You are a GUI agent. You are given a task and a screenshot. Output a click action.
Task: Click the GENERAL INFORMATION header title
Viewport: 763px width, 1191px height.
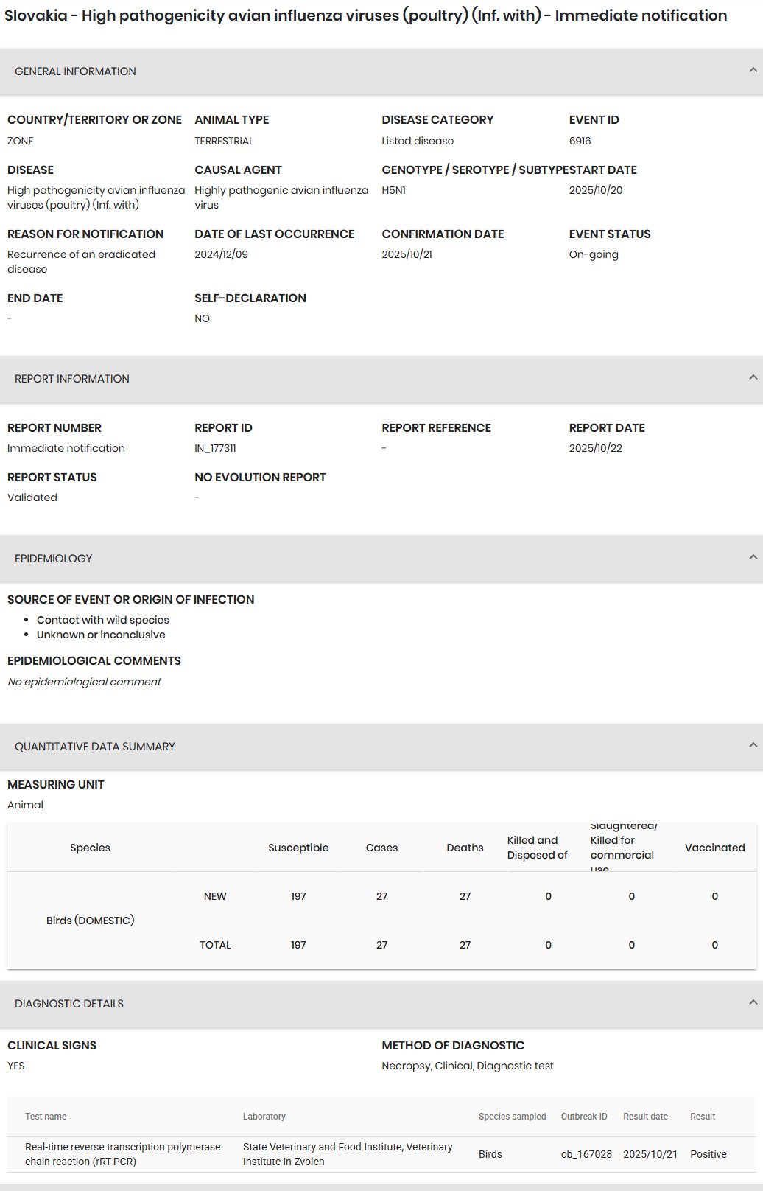75,71
